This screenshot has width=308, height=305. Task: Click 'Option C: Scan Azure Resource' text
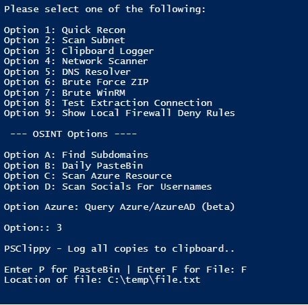[x=88, y=176]
